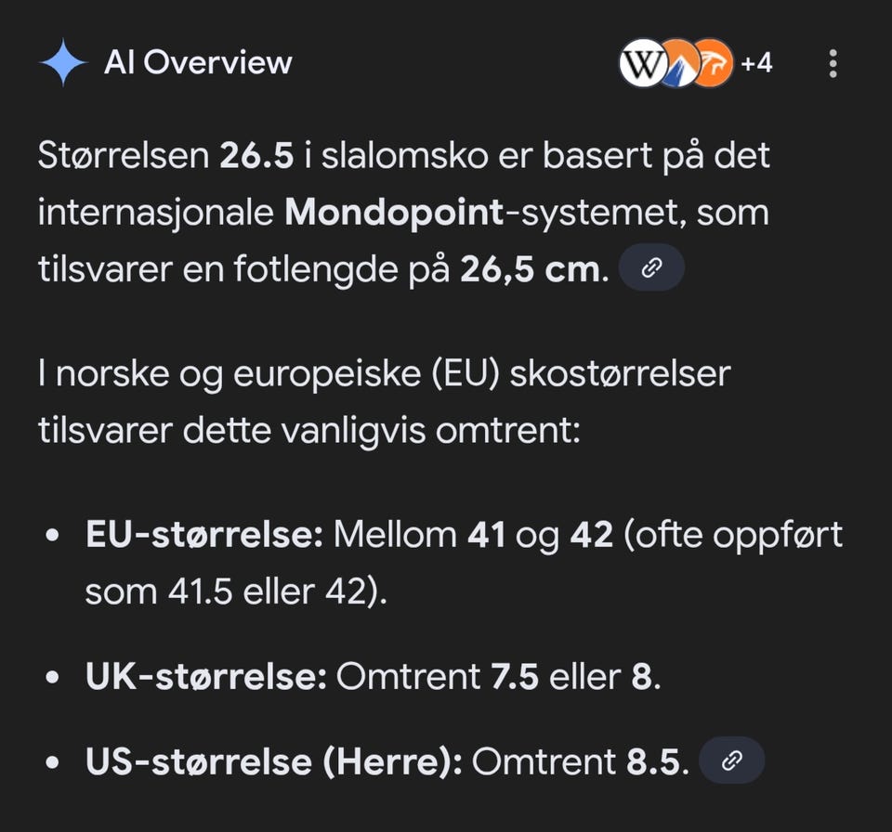Open the Wikipedia source icon

640,64
